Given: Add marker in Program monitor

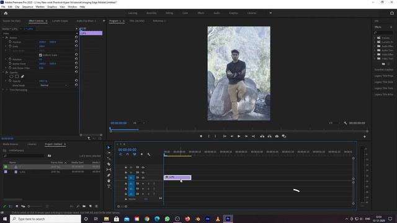Looking at the screenshot, I should tap(201, 136).
